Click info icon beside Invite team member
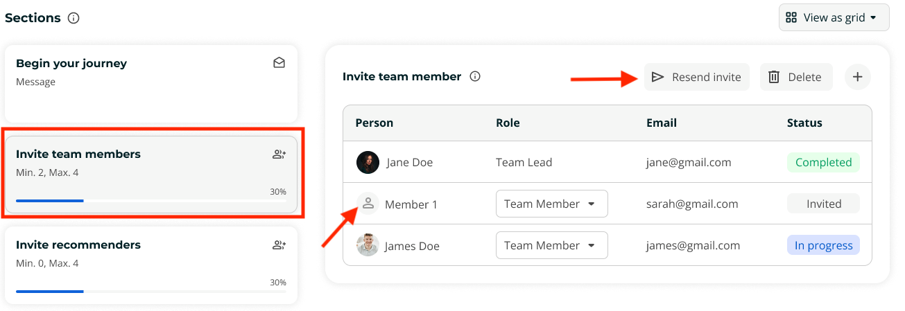 pyautogui.click(x=475, y=77)
